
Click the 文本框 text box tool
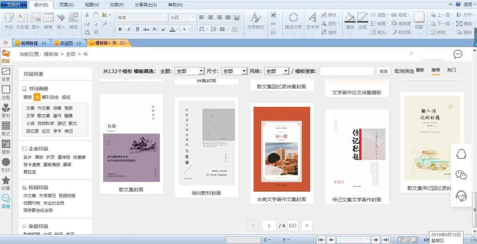[22, 21]
